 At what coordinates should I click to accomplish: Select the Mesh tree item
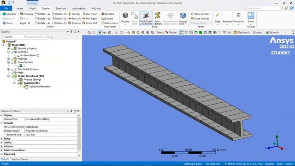(20, 73)
